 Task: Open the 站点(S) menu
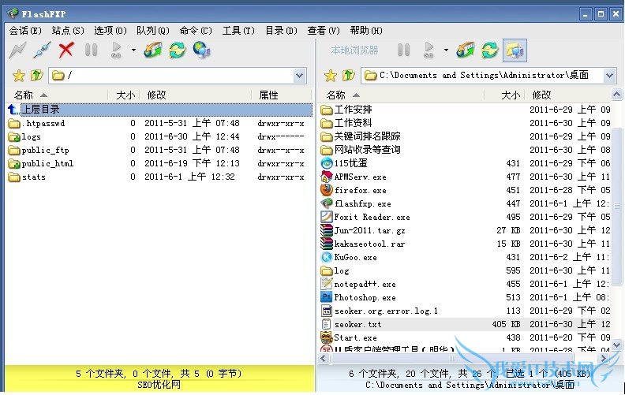(68, 31)
